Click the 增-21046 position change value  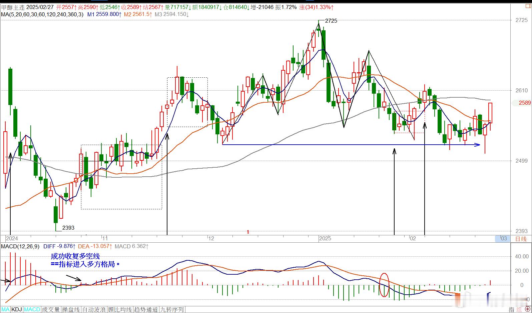[x=262, y=7]
